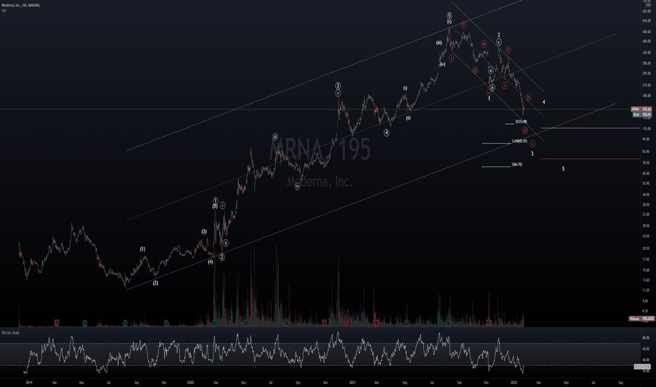Select the (iii) wave label near Jul 2021
656x387 pixels.
coord(439,43)
